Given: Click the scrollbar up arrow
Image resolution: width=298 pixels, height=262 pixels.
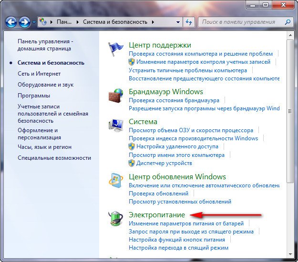Looking at the screenshot, I should click(x=290, y=36).
